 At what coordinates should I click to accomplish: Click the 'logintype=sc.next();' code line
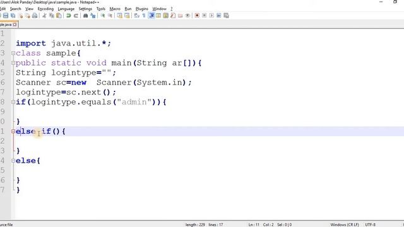tap(66, 93)
